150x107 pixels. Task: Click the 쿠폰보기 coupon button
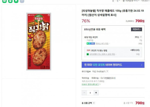coord(136,29)
